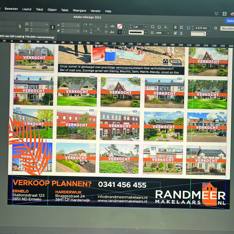Open the shear angle dropdown
This screenshot has height=234, width=234.
(x=78, y=31)
